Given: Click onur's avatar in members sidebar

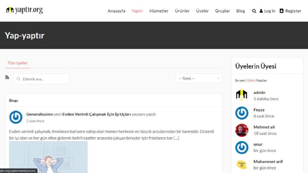Looking at the screenshot, I should pos(242,147).
